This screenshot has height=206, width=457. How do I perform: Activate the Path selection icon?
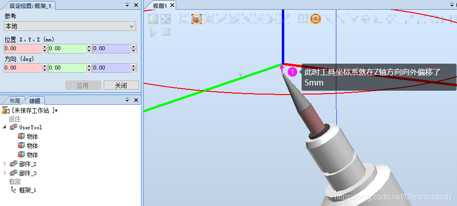[285, 19]
